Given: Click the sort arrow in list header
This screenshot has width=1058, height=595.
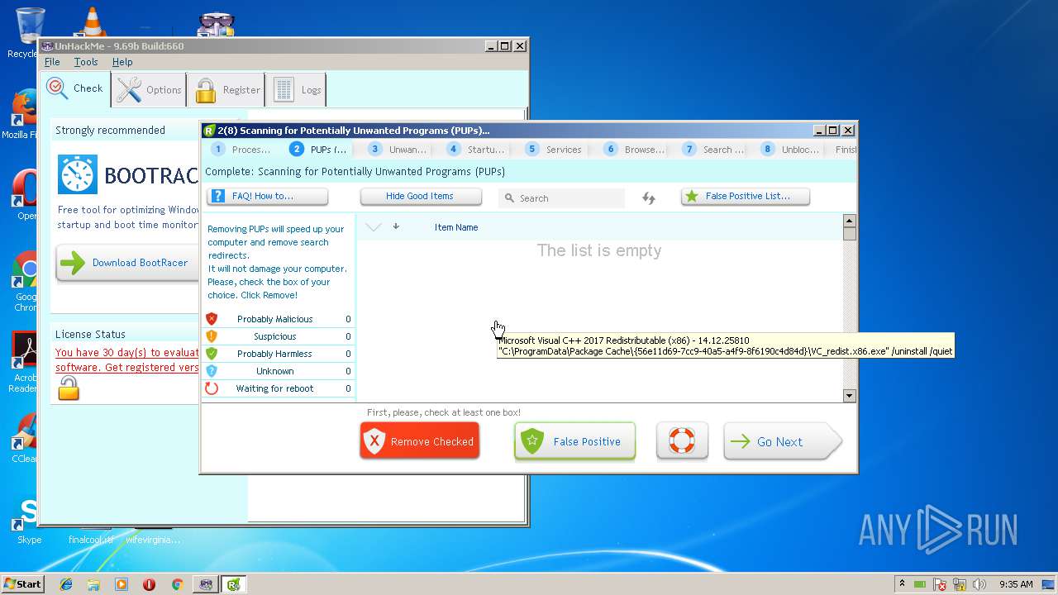Looking at the screenshot, I should click(x=396, y=226).
